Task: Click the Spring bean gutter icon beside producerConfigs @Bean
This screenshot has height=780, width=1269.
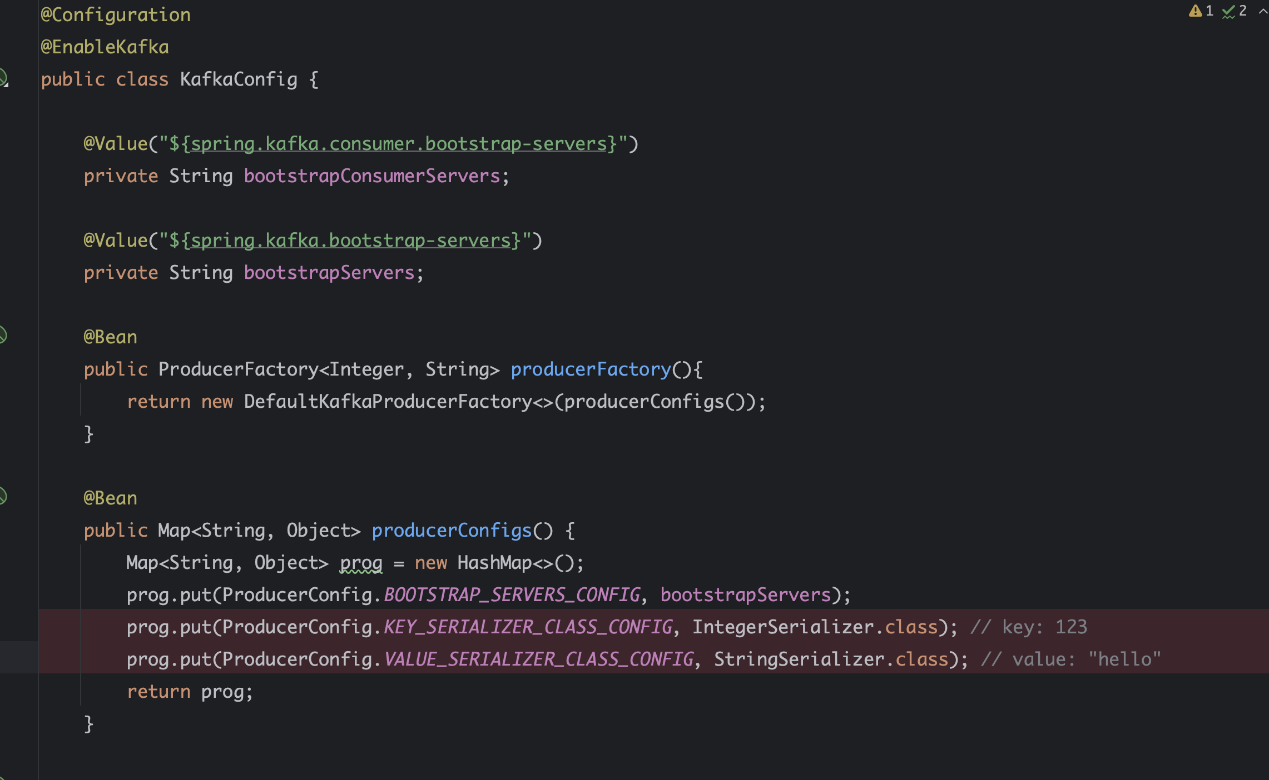Action: tap(3, 496)
